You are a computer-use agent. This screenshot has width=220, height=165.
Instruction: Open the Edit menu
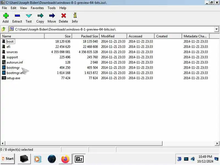pyautogui.click(x=13, y=8)
